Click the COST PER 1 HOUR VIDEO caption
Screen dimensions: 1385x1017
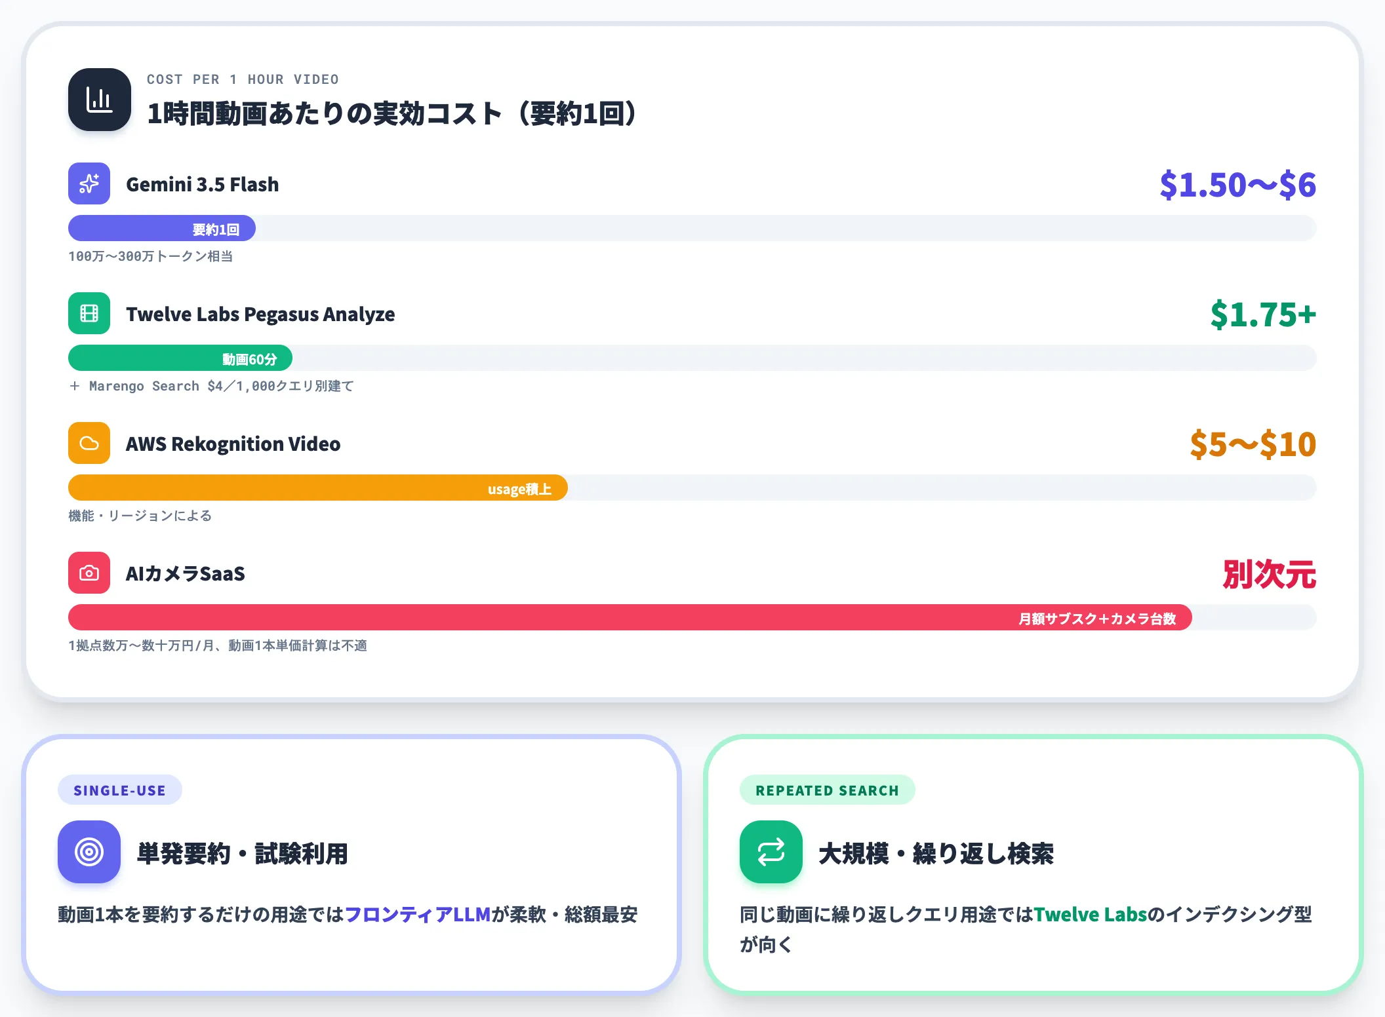243,79
